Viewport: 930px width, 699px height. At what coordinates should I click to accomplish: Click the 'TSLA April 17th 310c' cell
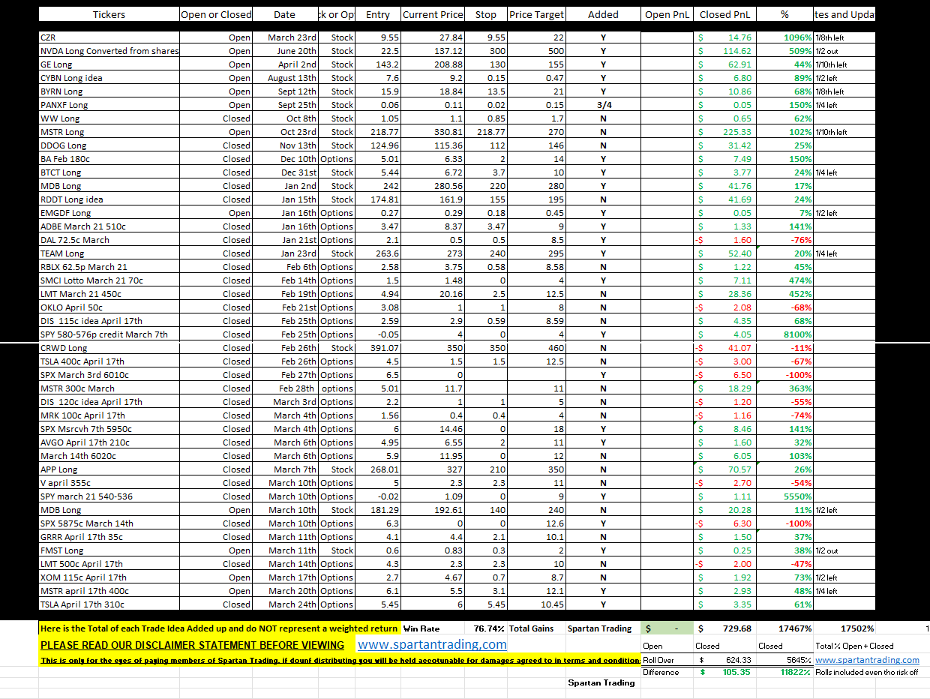109,604
